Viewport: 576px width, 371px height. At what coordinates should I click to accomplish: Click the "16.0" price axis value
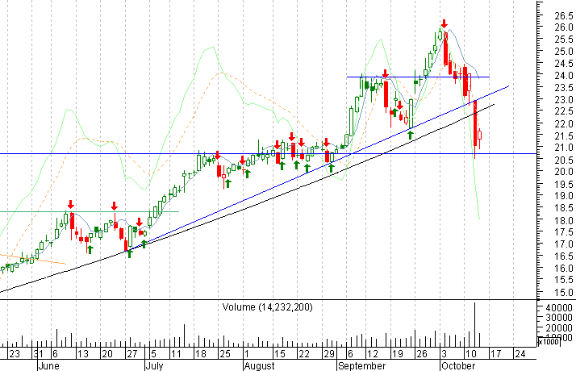[564, 269]
